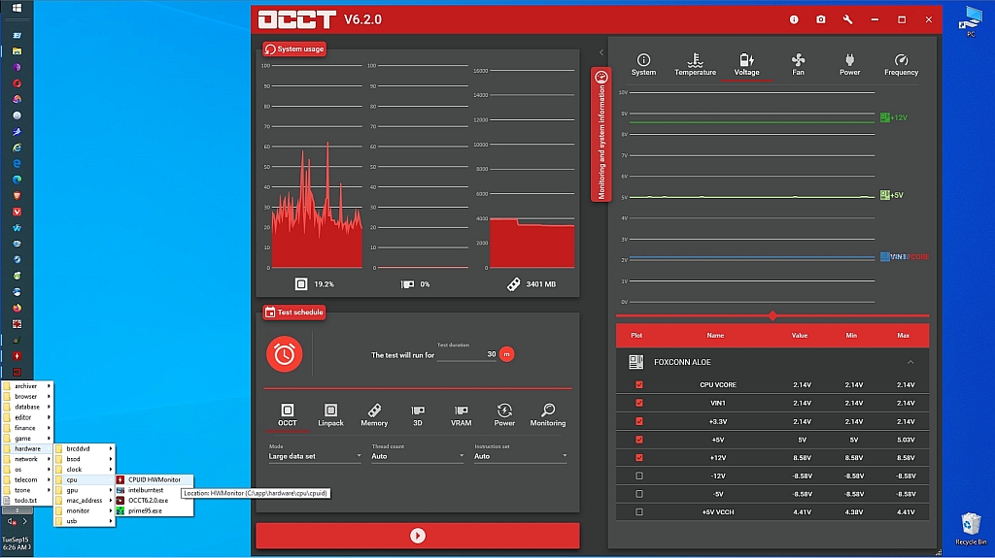
Task: Switch to the Power monitoring tab
Action: 849,65
